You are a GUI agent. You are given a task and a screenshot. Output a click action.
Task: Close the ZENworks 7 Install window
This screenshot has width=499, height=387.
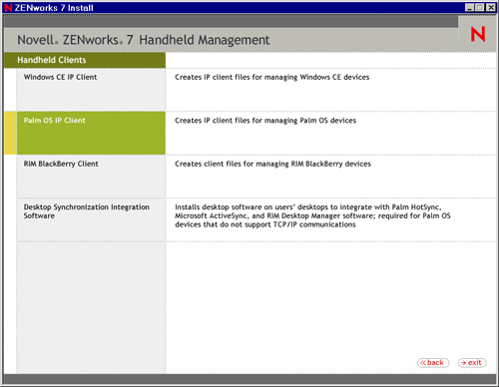(491, 7)
